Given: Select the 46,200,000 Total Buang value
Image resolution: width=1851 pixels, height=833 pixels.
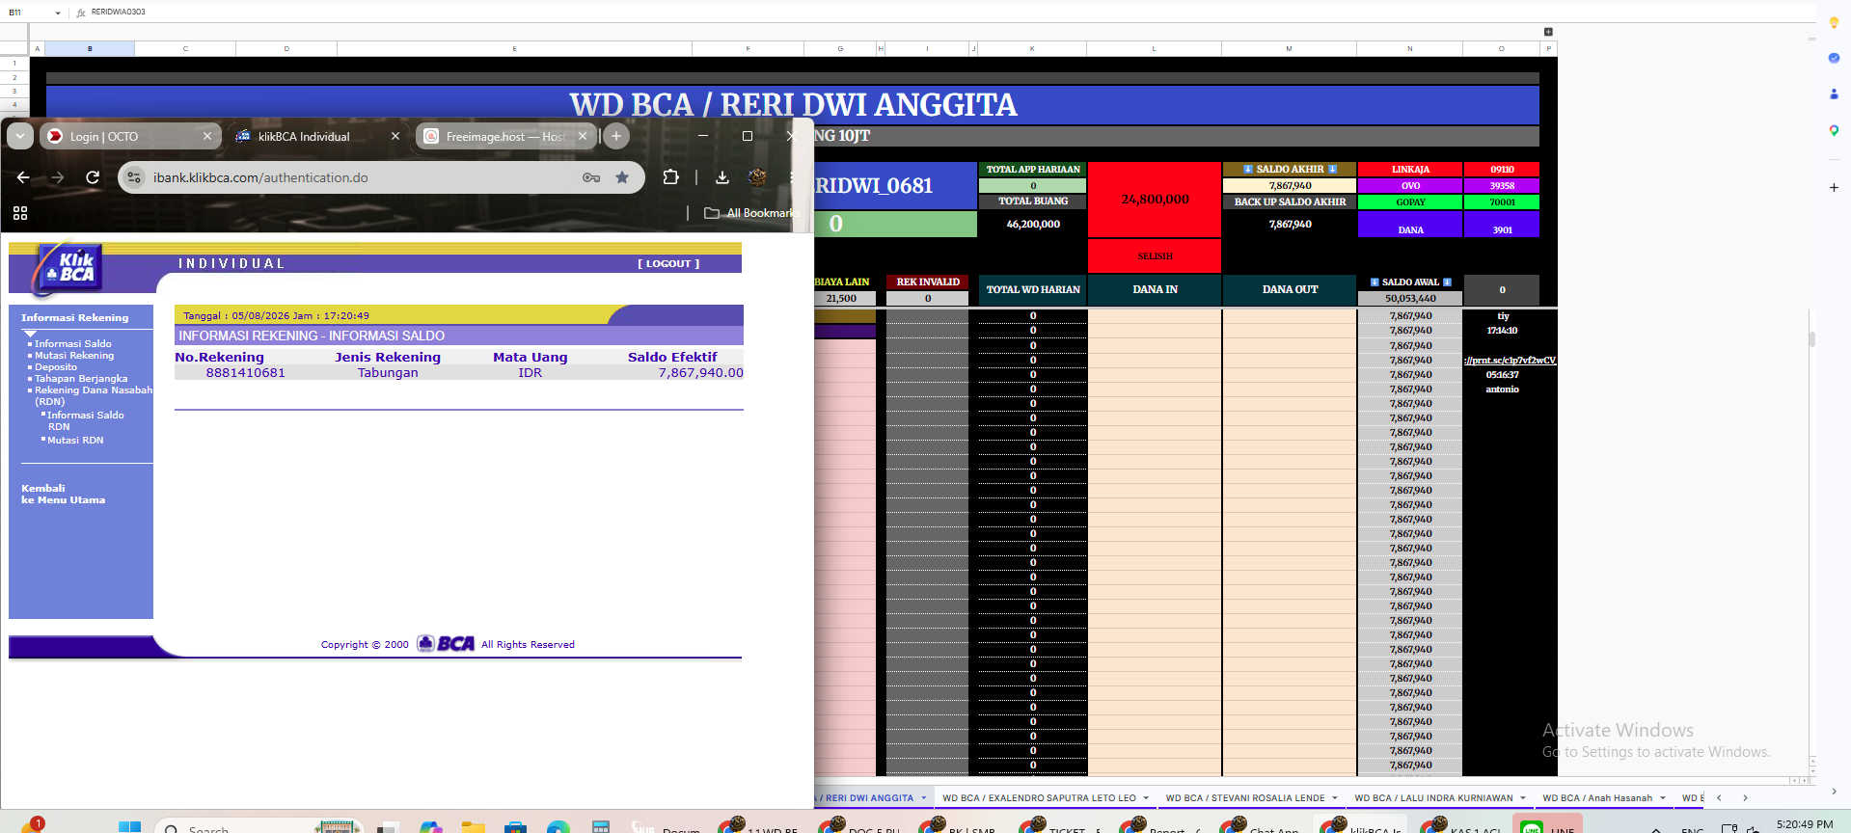Looking at the screenshot, I should tap(1033, 224).
